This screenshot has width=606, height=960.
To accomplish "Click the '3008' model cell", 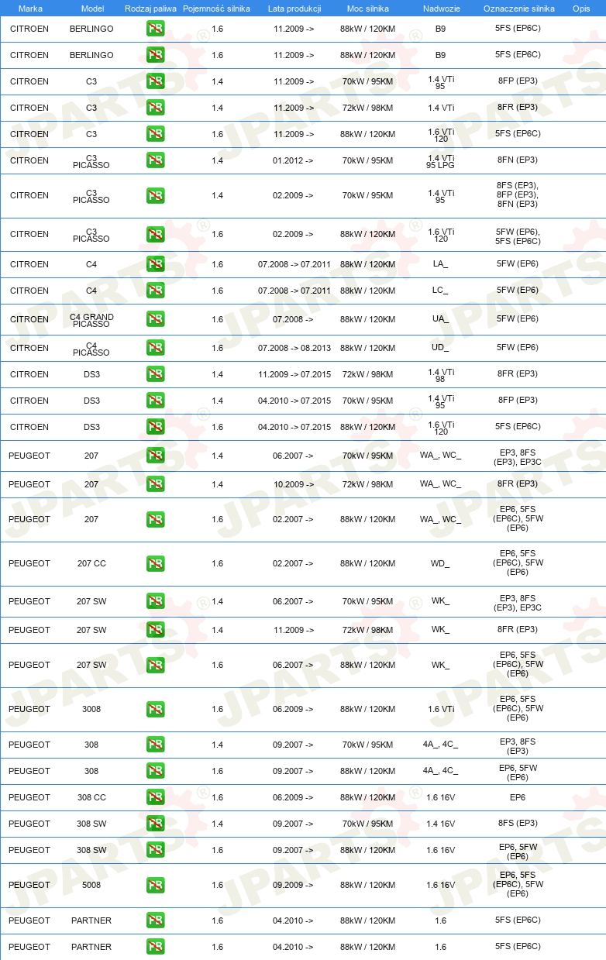I will click(x=91, y=709).
